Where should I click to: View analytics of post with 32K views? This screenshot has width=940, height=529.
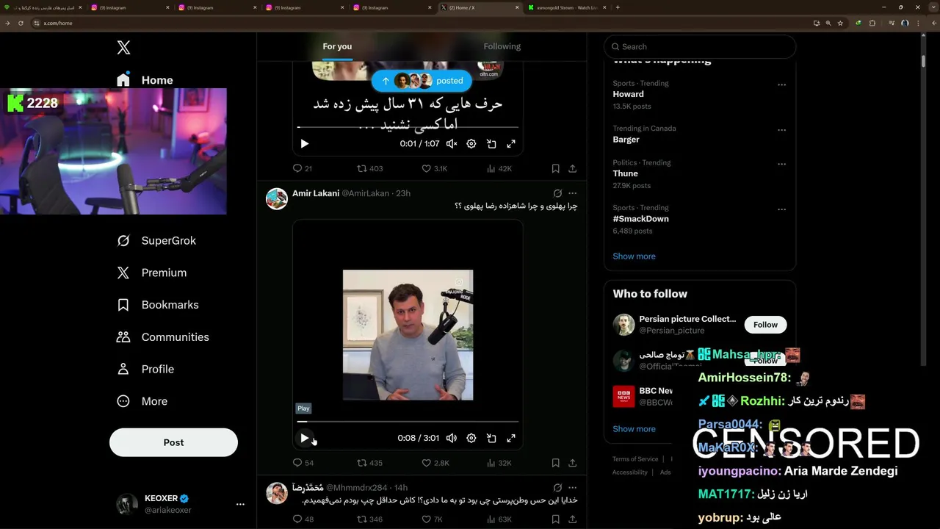(x=499, y=463)
